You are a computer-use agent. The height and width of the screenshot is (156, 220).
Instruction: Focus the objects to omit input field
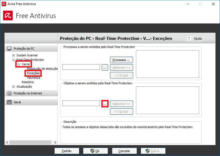[81, 104]
